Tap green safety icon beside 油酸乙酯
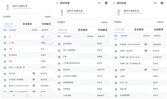Image resolution: width=167 pixels, height=99 pixels. click(x=116, y=89)
